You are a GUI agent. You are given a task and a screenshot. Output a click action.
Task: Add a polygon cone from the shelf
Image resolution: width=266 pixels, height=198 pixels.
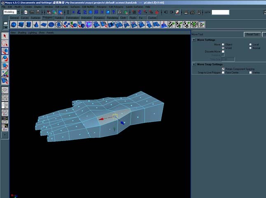pyautogui.click(x=36, y=25)
